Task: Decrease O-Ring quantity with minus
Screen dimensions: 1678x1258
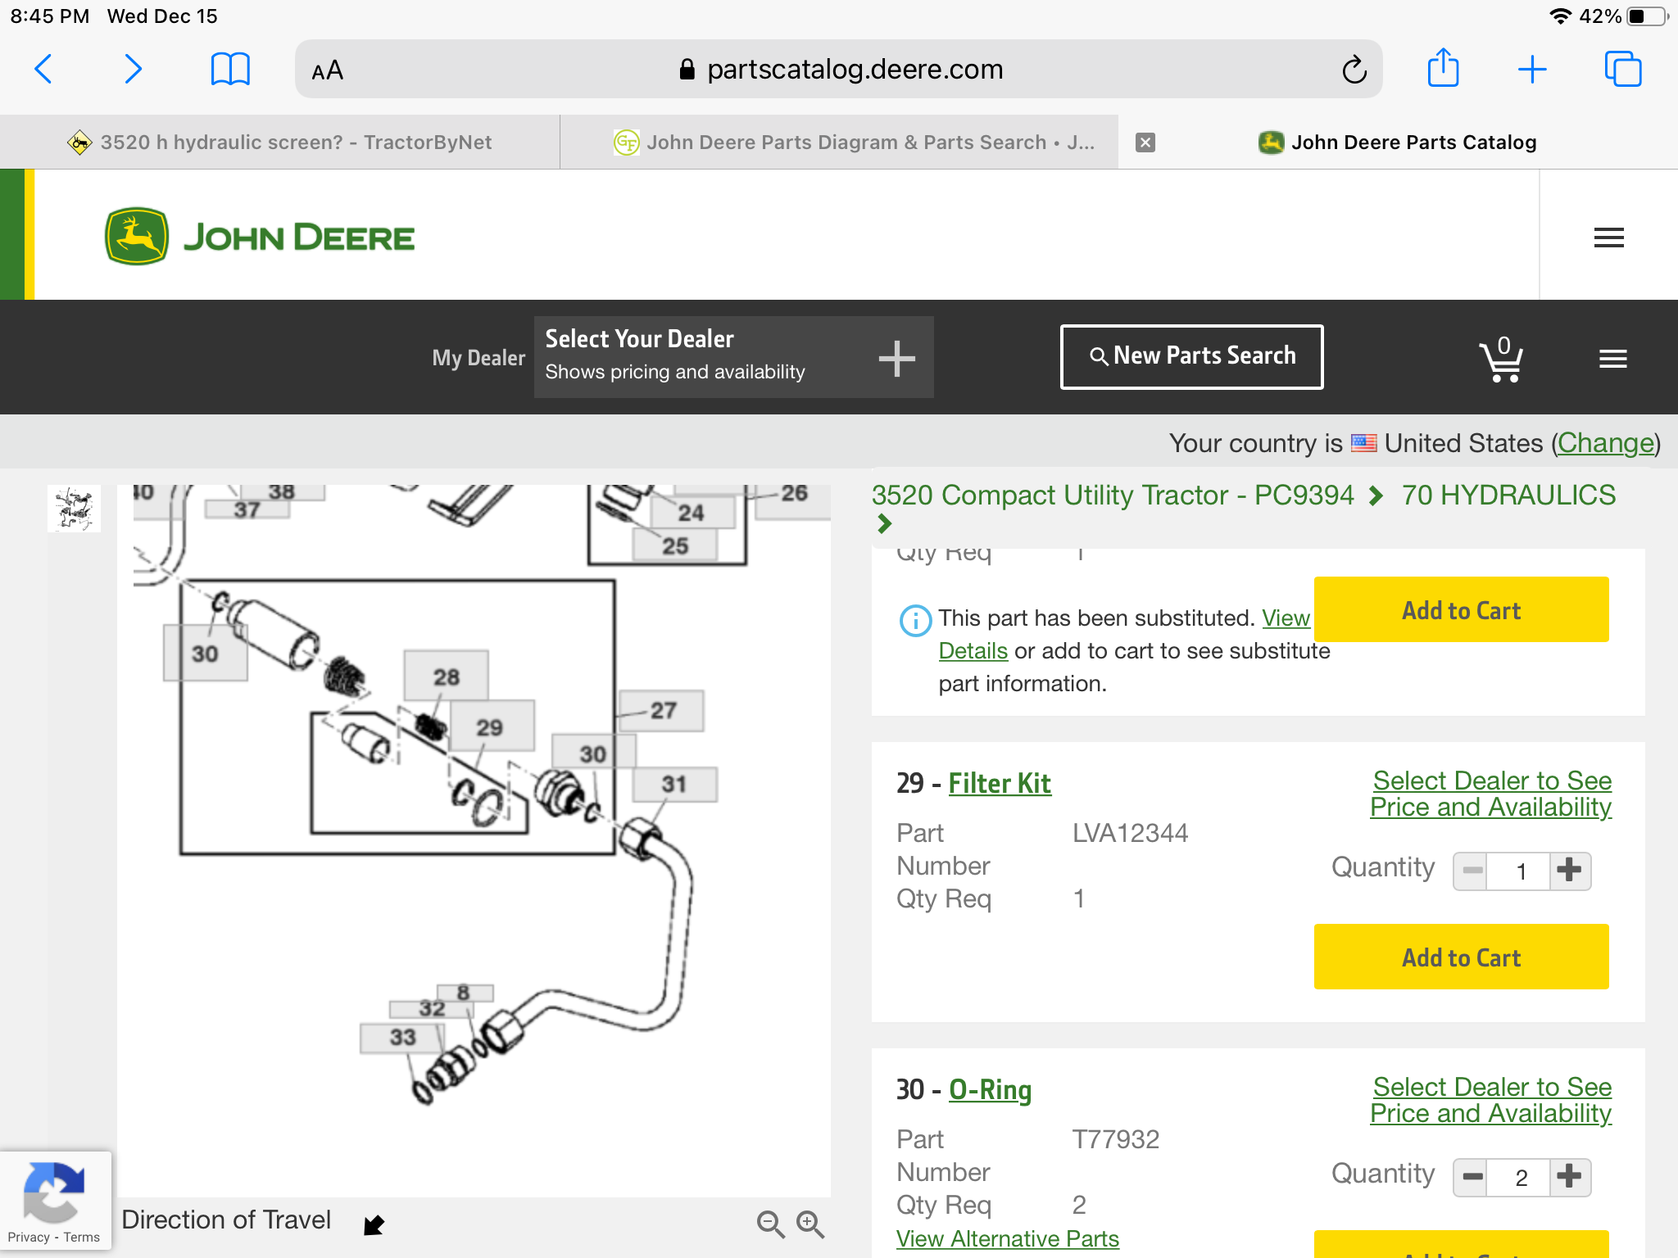Action: point(1472,1177)
